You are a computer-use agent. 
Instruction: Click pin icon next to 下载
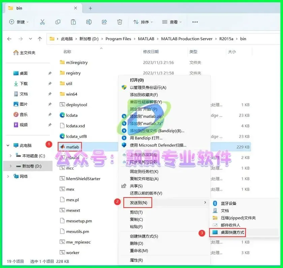click(x=50, y=84)
